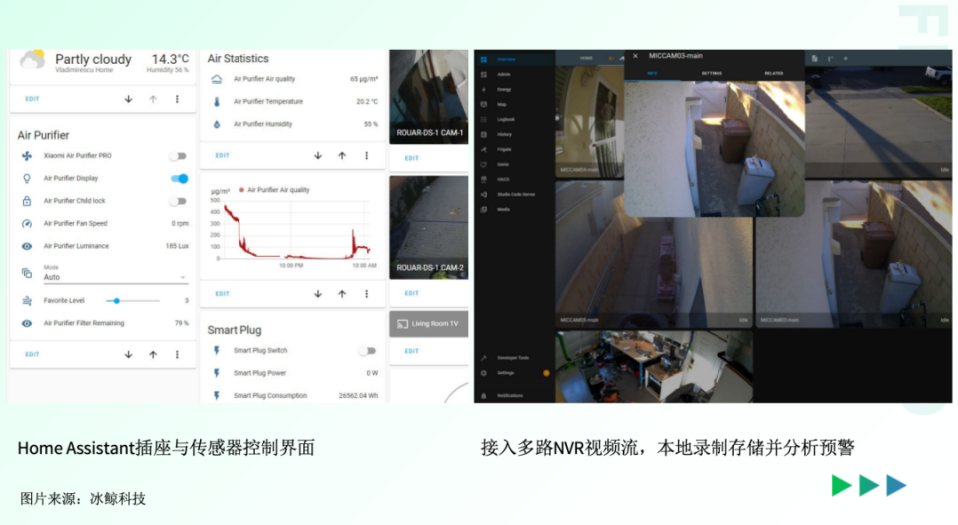958x525 pixels.
Task: Open the ROUAR-DS-1 CAM-1 camera thumbnail
Action: (429, 97)
